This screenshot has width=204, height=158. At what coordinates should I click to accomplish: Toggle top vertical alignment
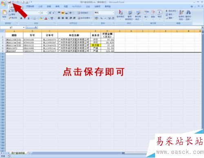coord(59,13)
